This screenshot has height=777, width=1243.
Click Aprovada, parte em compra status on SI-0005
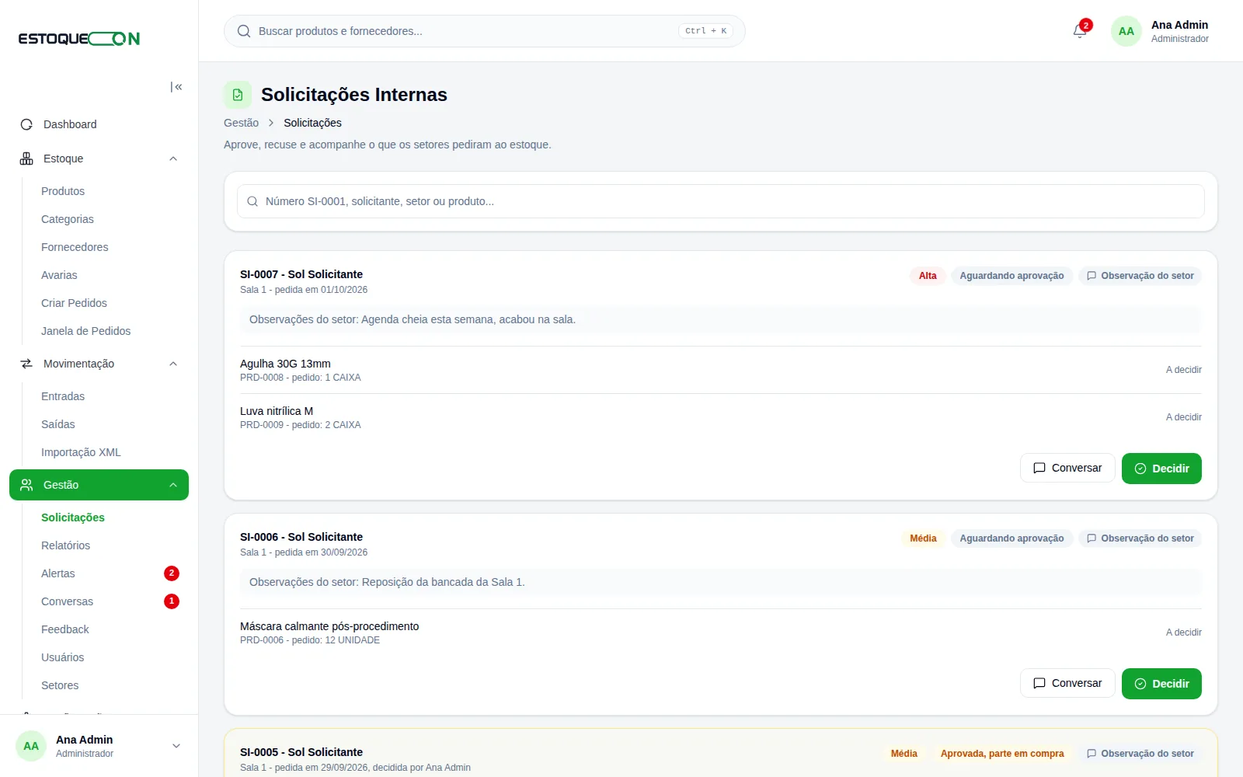coord(1002,754)
